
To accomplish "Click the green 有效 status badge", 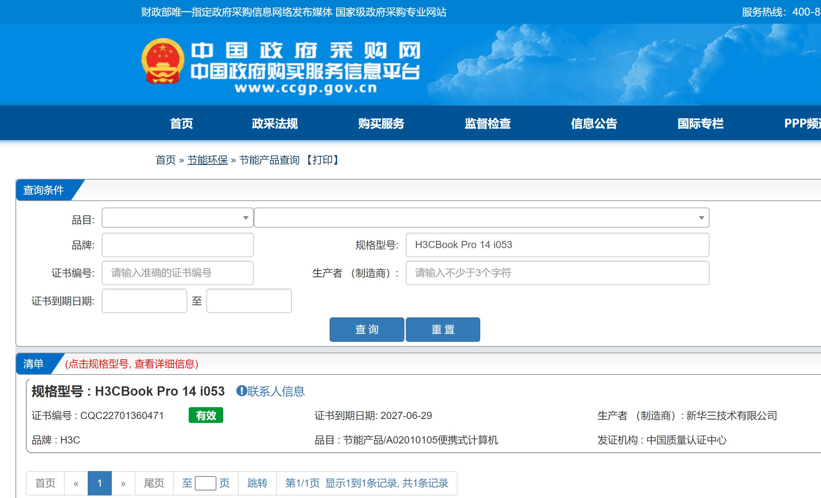I will (x=206, y=415).
